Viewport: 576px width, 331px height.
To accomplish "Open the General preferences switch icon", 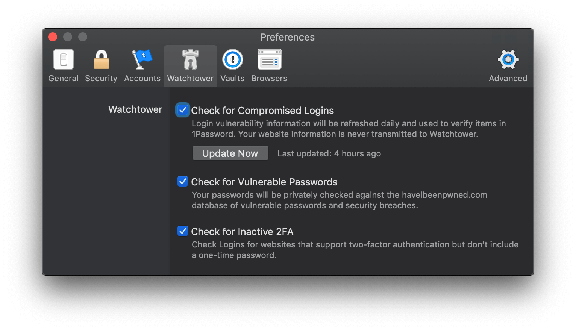I will 64,60.
